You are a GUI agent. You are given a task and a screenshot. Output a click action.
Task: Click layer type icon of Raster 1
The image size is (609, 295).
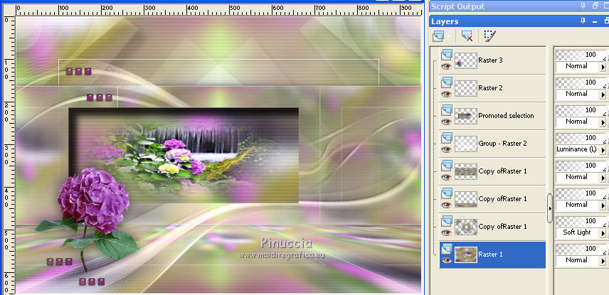pyautogui.click(x=447, y=248)
